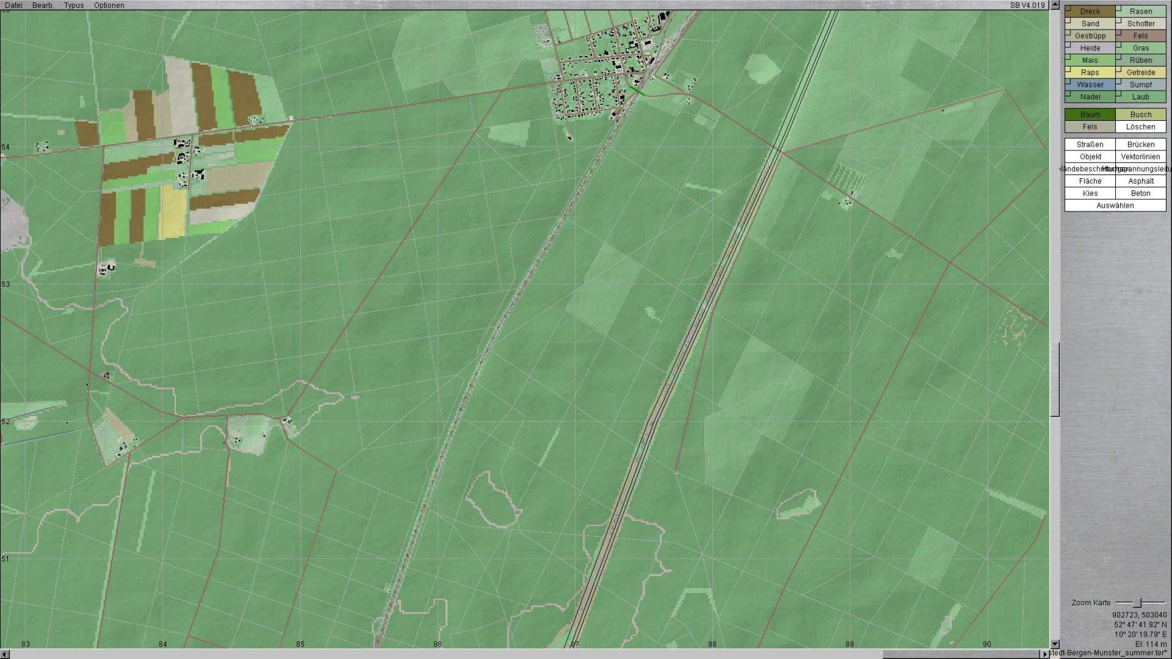Image resolution: width=1172 pixels, height=659 pixels.
Task: Toggle the checkbox on Heide terrain
Action: [1068, 45]
